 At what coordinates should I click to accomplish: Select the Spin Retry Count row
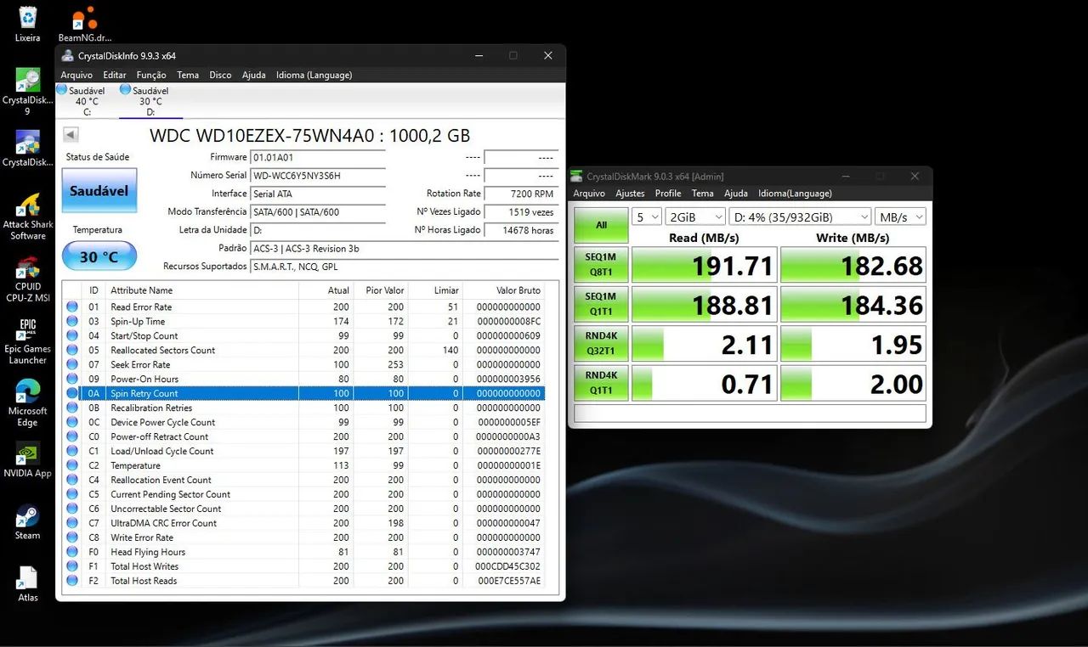pos(303,393)
